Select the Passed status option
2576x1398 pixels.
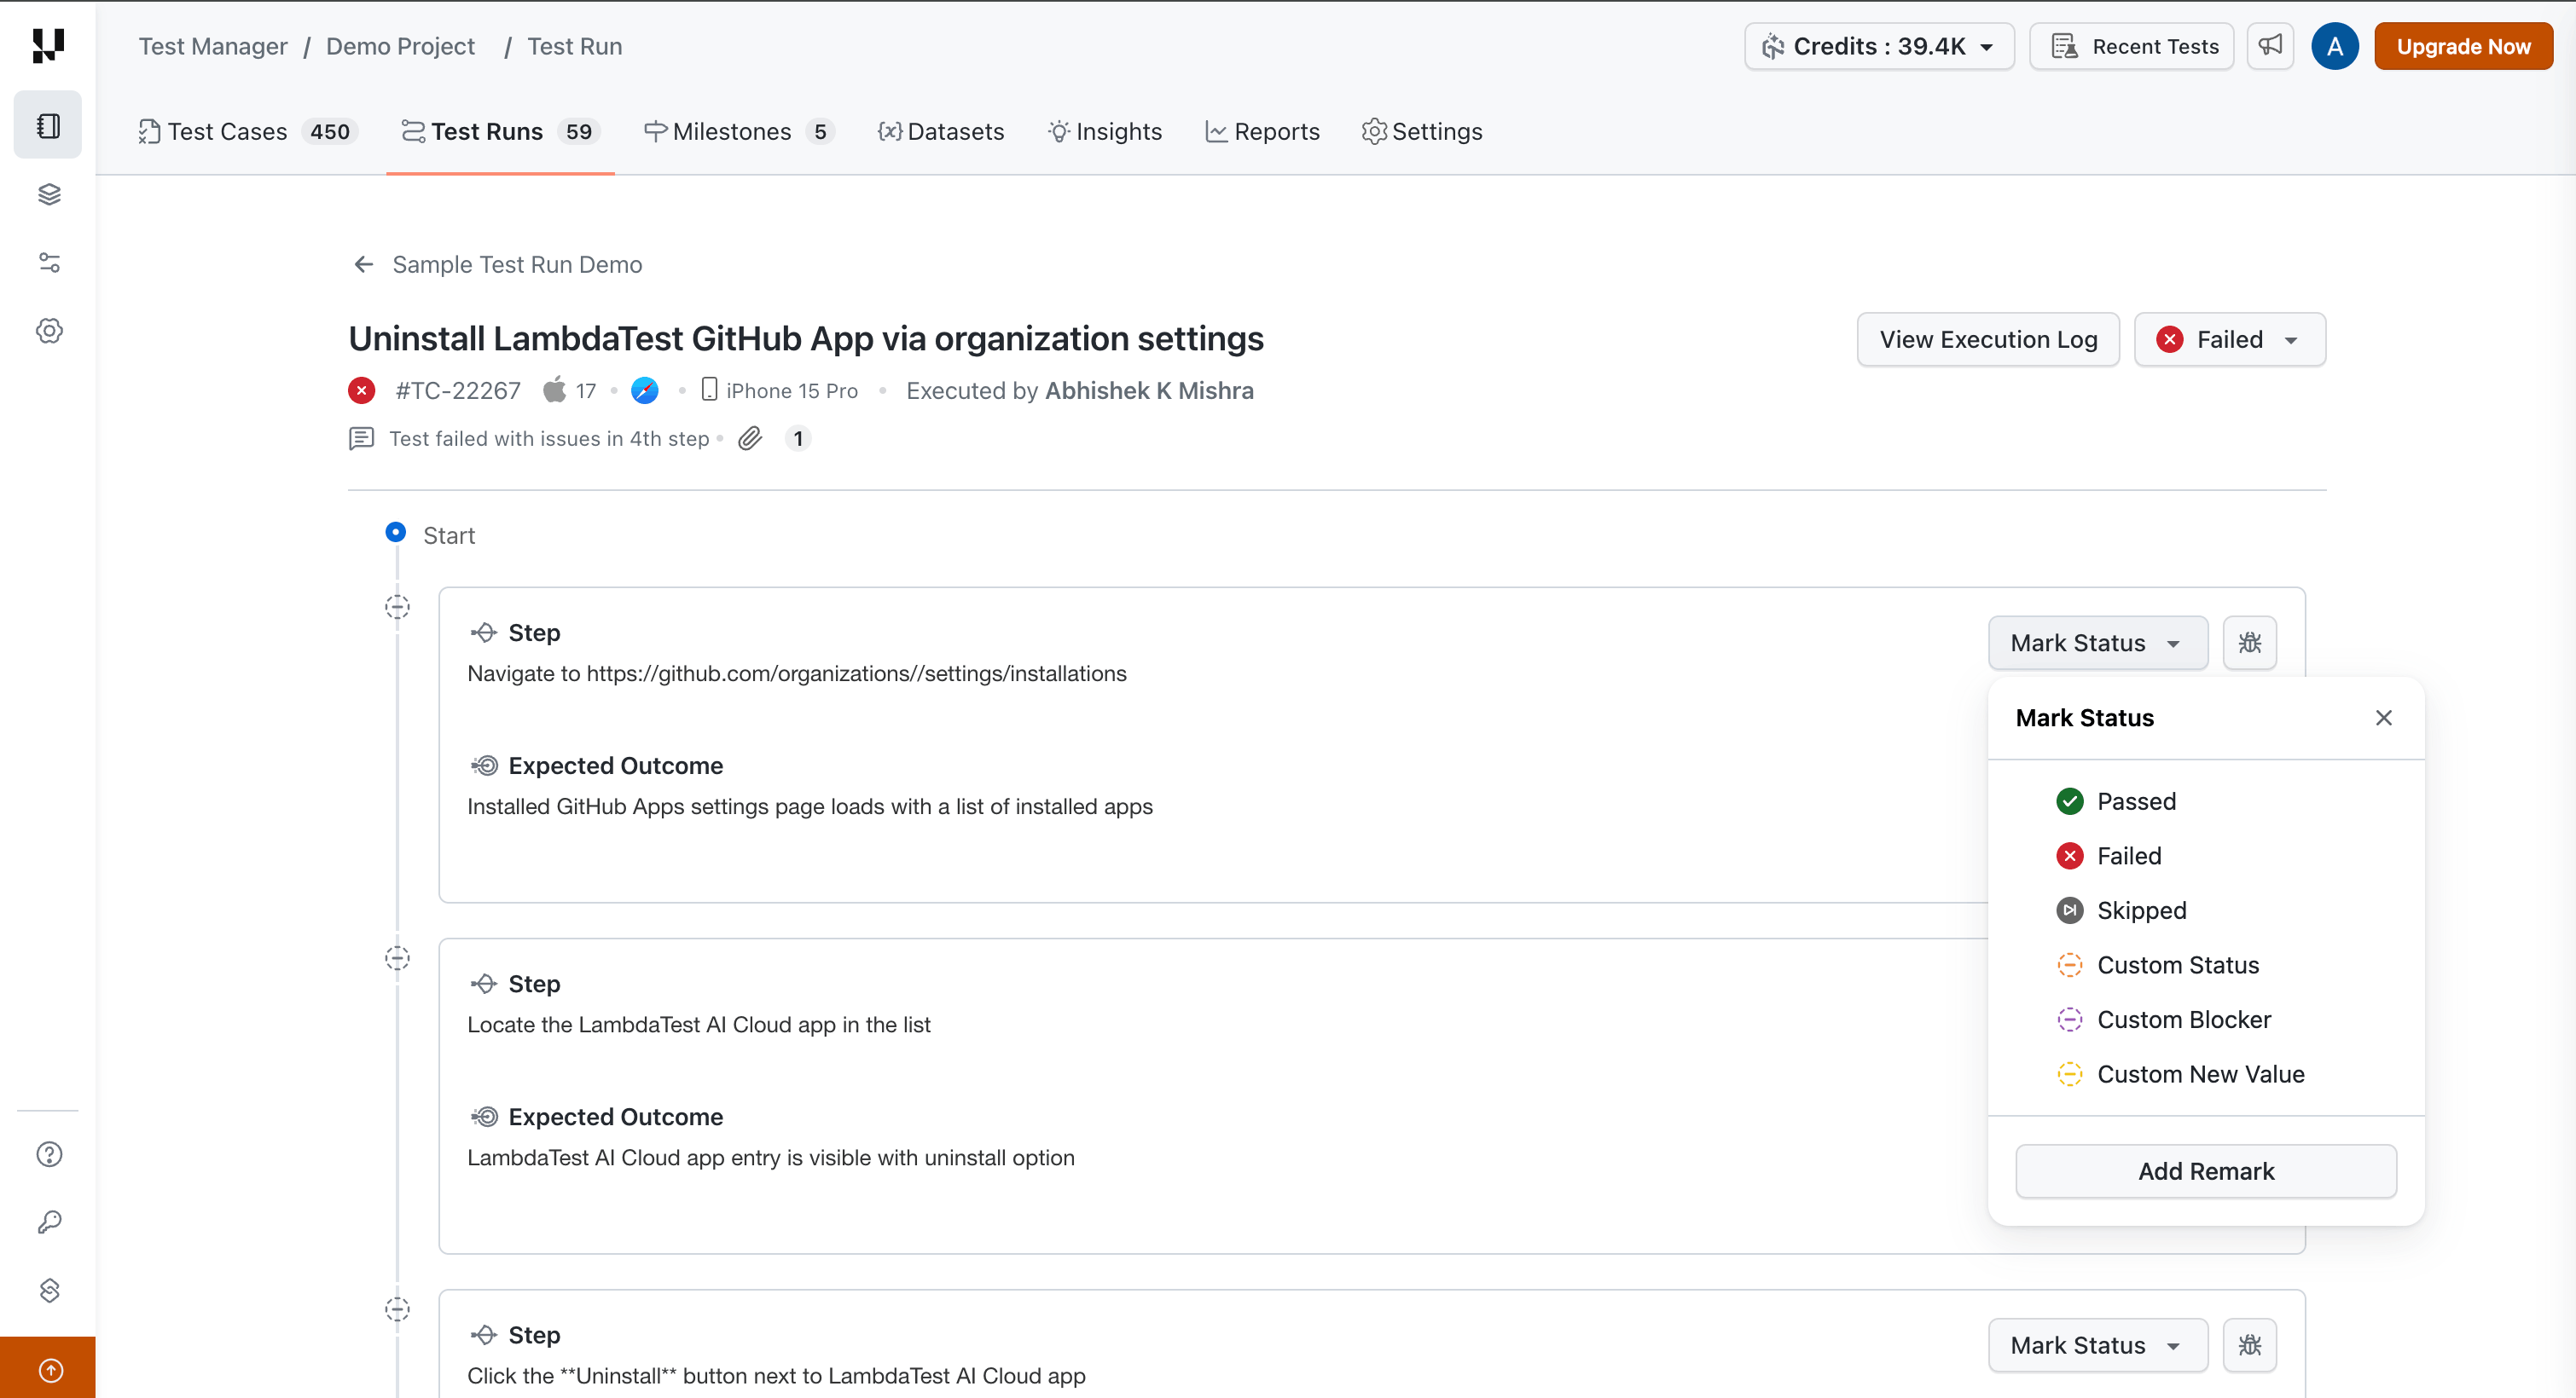tap(2135, 801)
